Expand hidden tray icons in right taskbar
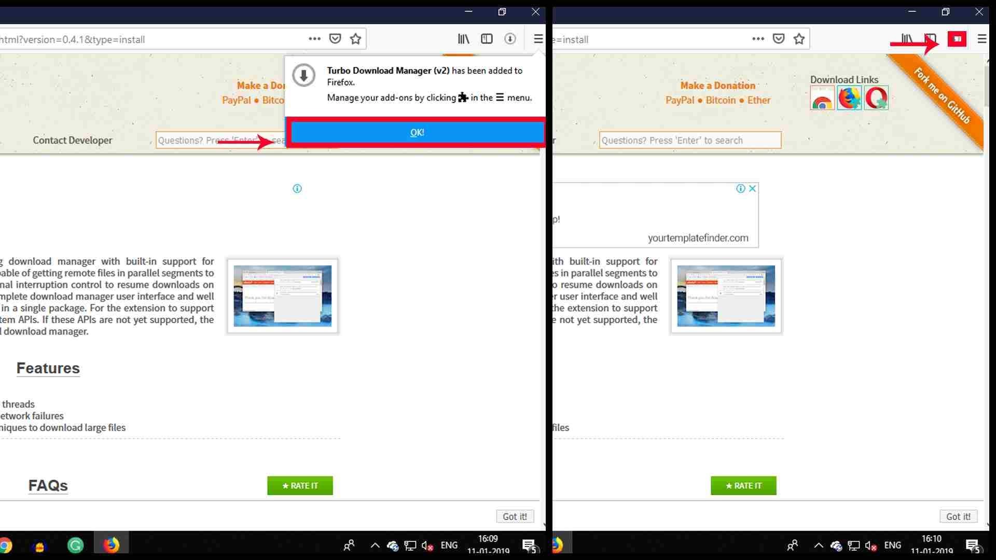The height and width of the screenshot is (560, 996). 818,545
